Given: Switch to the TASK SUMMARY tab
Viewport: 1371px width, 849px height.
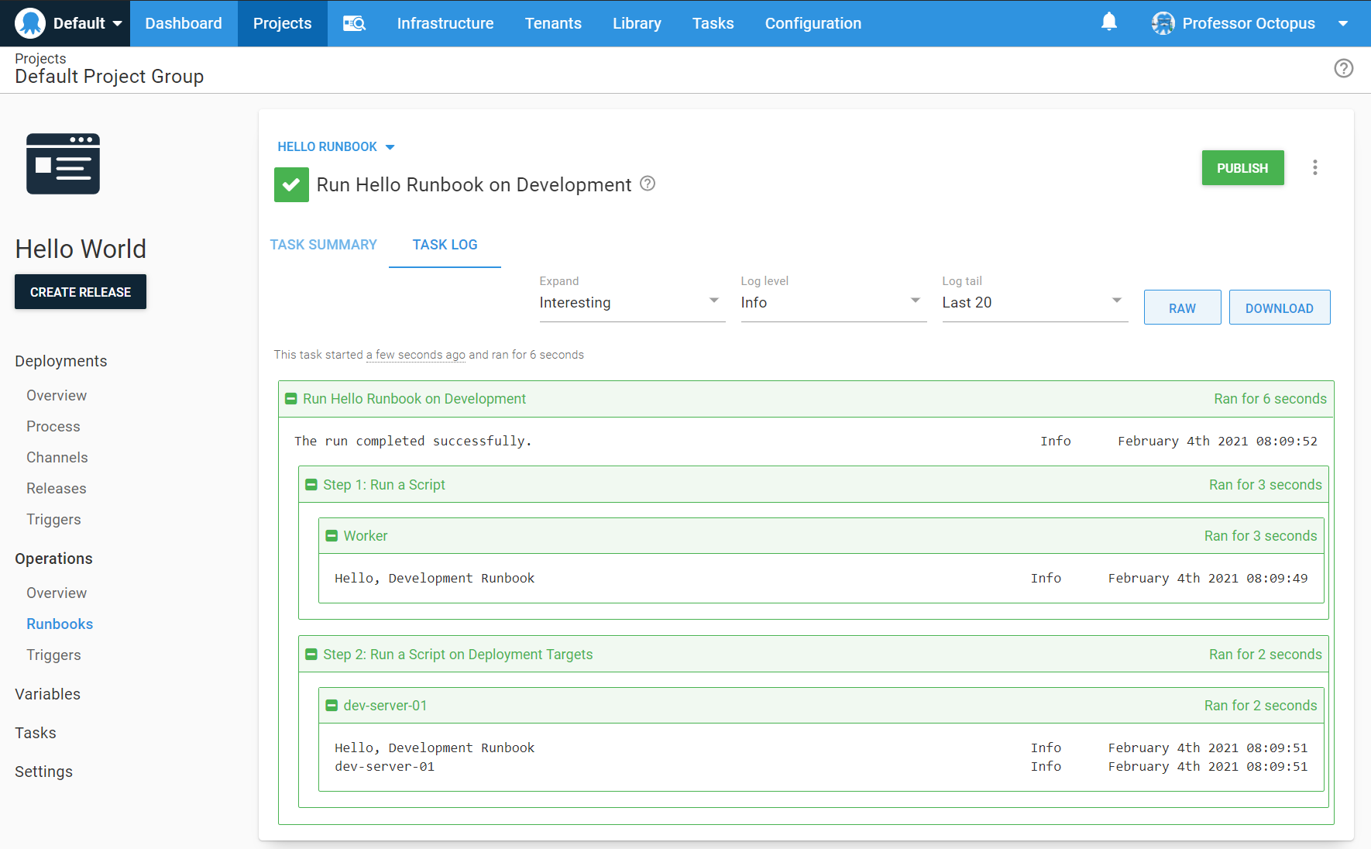Looking at the screenshot, I should 323,245.
